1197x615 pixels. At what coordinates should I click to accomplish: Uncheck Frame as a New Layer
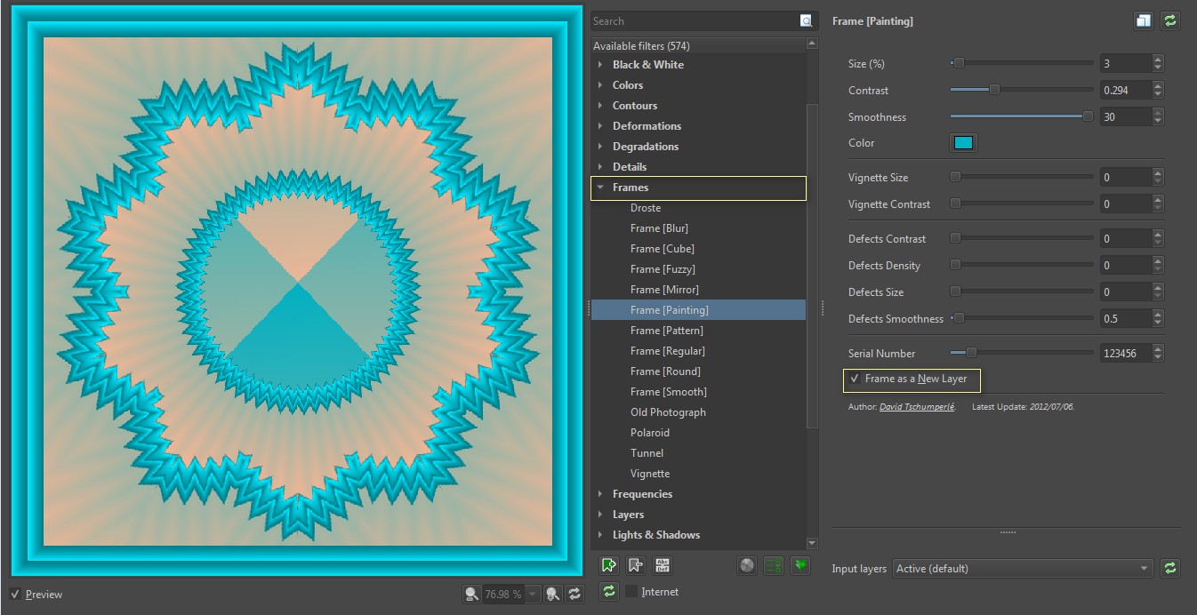pyautogui.click(x=854, y=379)
